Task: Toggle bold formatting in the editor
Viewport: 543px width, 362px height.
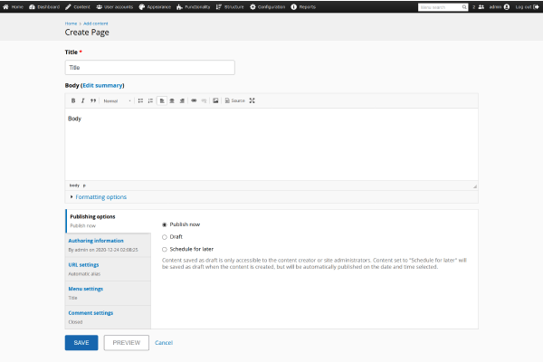Action: (x=73, y=100)
